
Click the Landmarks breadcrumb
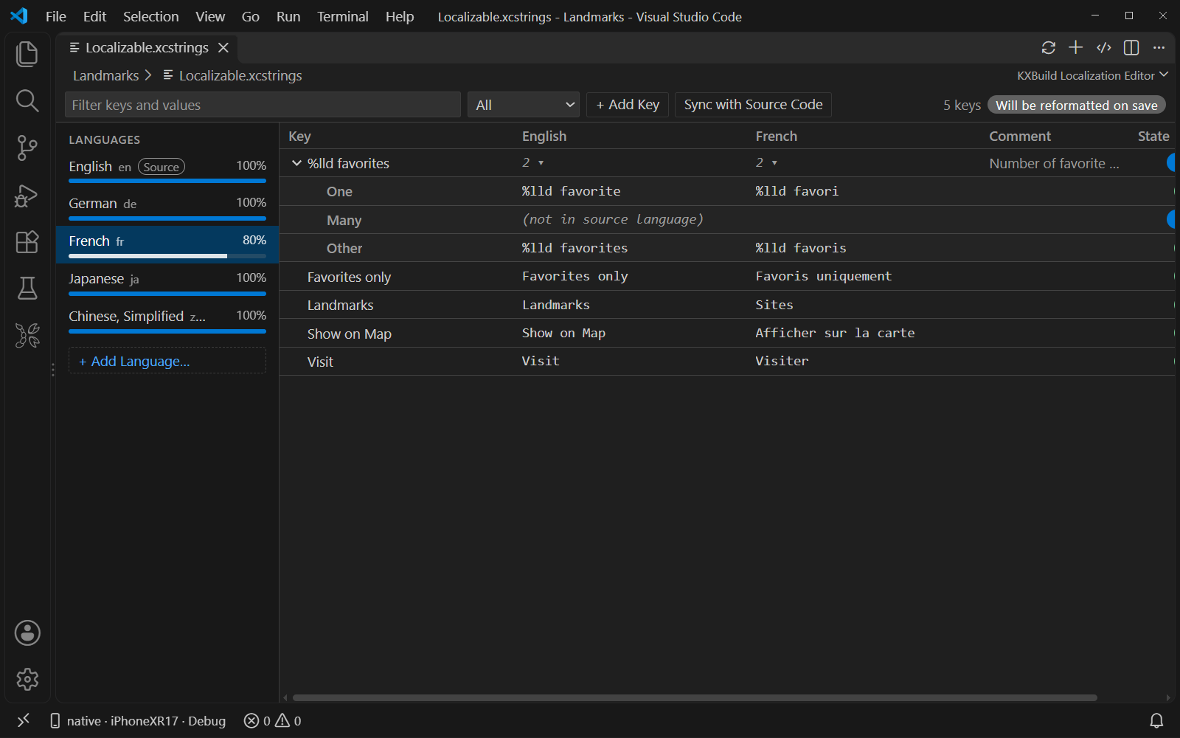tap(105, 75)
